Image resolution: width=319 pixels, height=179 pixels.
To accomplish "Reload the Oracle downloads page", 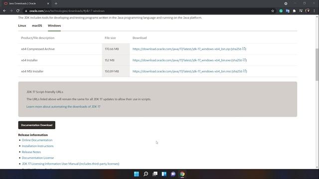I will tap(18, 11).
